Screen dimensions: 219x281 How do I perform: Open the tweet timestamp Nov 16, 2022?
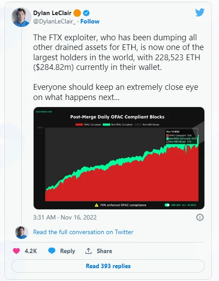[x=65, y=217]
